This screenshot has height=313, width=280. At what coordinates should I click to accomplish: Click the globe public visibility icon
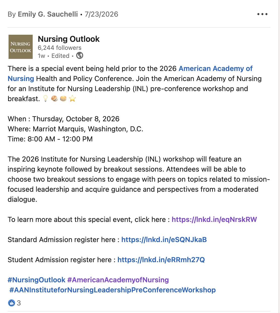click(80, 55)
